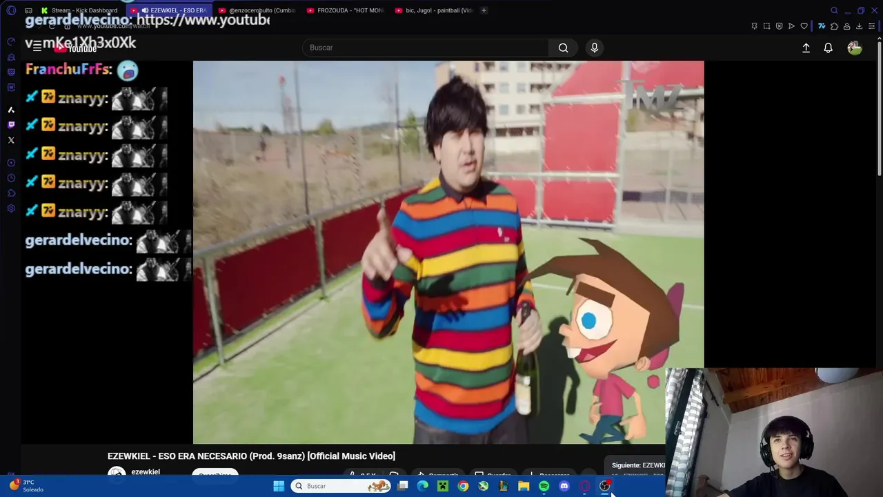Open the easy setup sliders icon

[872, 26]
